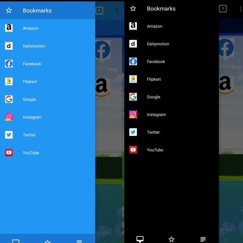Open the Amazon favicon in the dark bookmarks panel
243x243 pixels.
click(x=133, y=26)
